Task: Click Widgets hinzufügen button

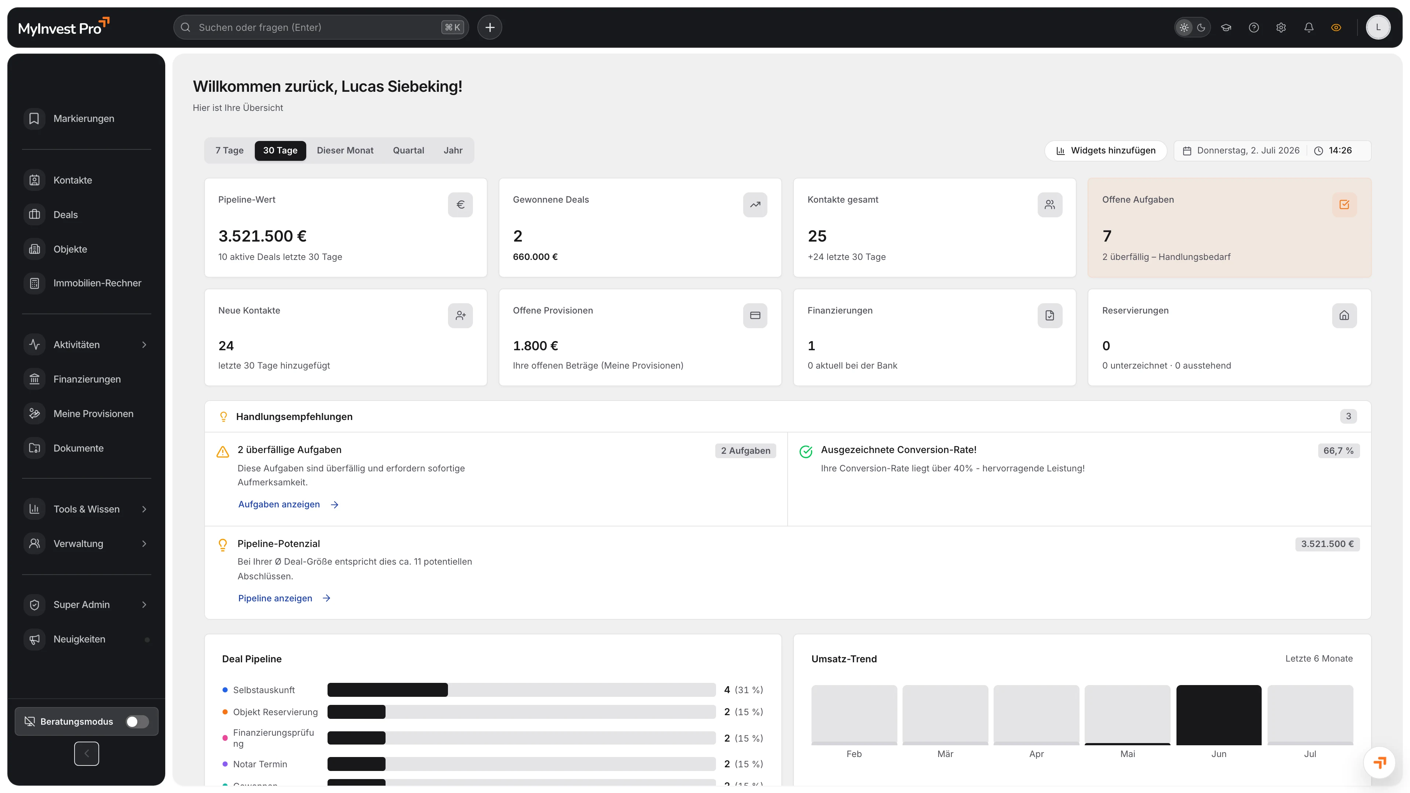Action: point(1106,151)
